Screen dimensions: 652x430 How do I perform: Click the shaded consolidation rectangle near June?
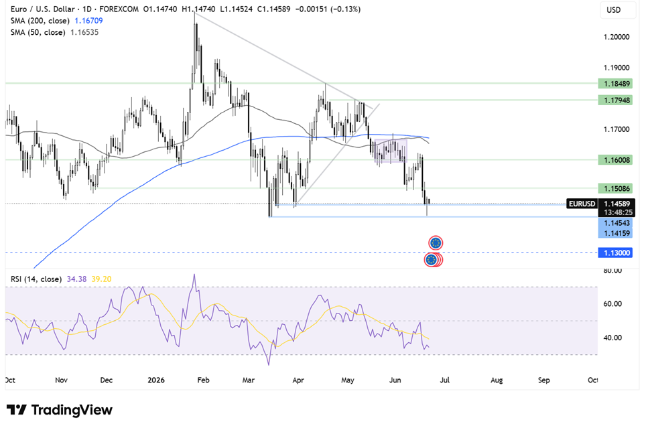[390, 151]
